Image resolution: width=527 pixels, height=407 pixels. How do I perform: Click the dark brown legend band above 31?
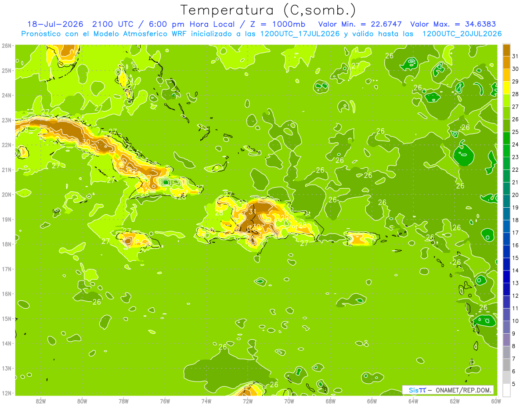pyautogui.click(x=506, y=50)
